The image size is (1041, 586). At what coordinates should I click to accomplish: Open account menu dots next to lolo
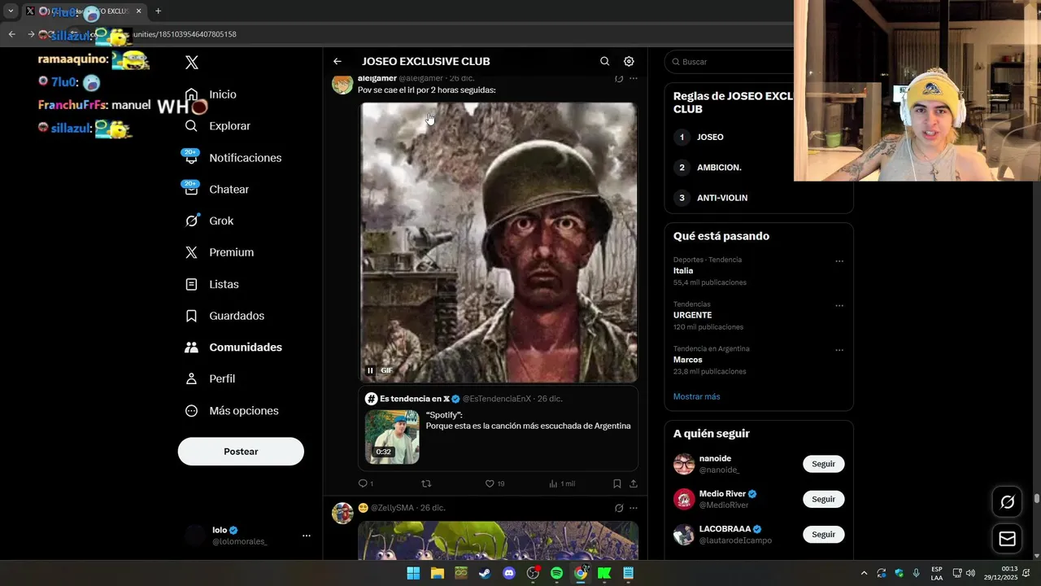307,536
